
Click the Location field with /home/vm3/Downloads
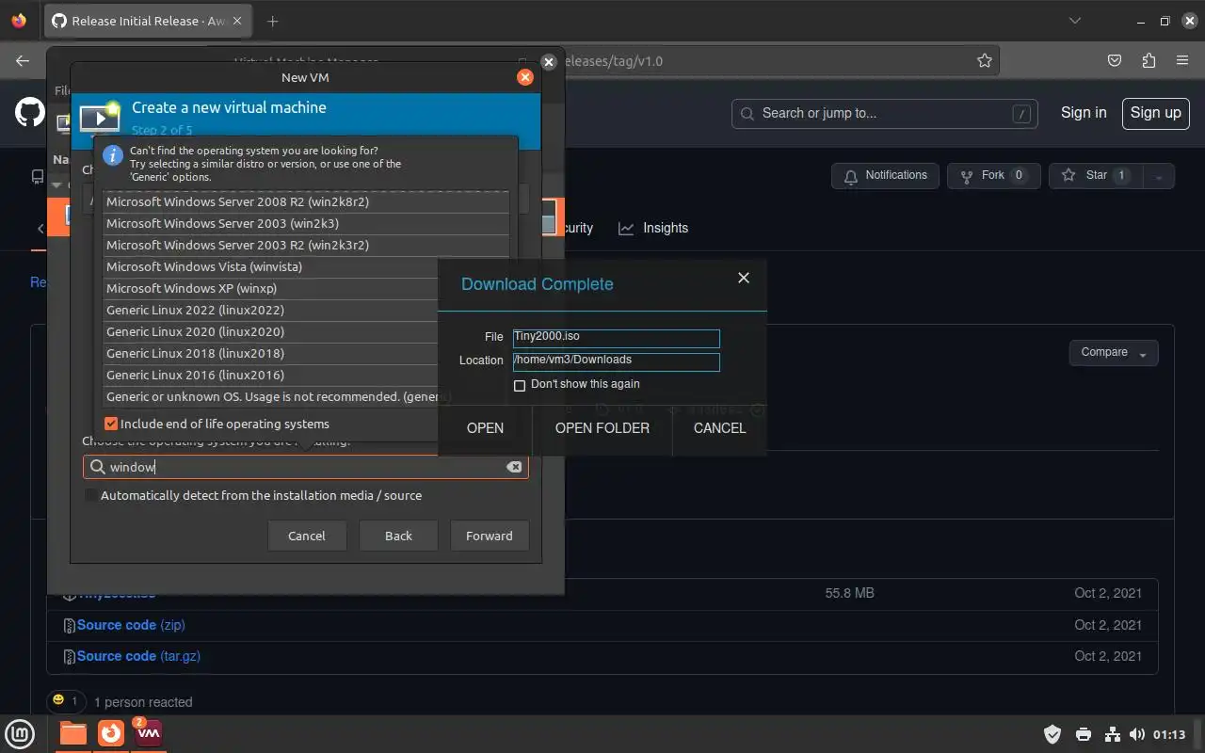(616, 361)
